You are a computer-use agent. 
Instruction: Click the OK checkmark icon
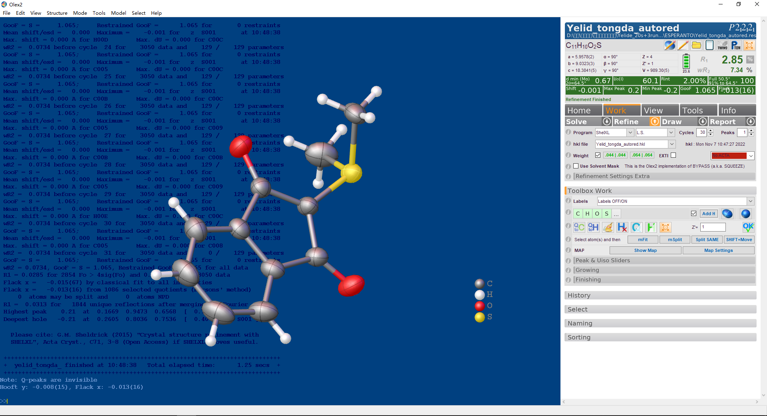tap(748, 228)
